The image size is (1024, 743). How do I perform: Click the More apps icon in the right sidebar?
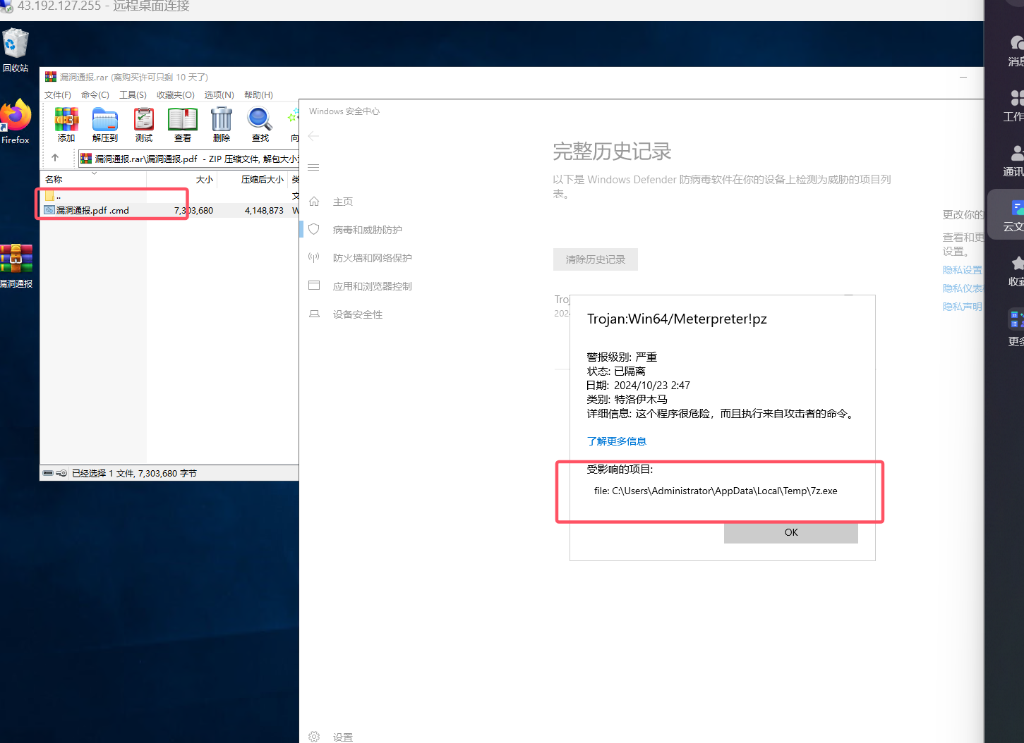1017,319
